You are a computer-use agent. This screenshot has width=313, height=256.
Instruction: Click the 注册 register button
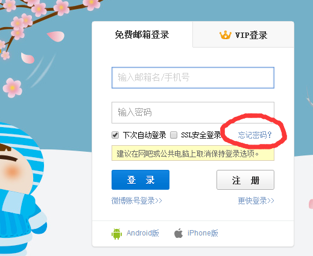coord(245,180)
